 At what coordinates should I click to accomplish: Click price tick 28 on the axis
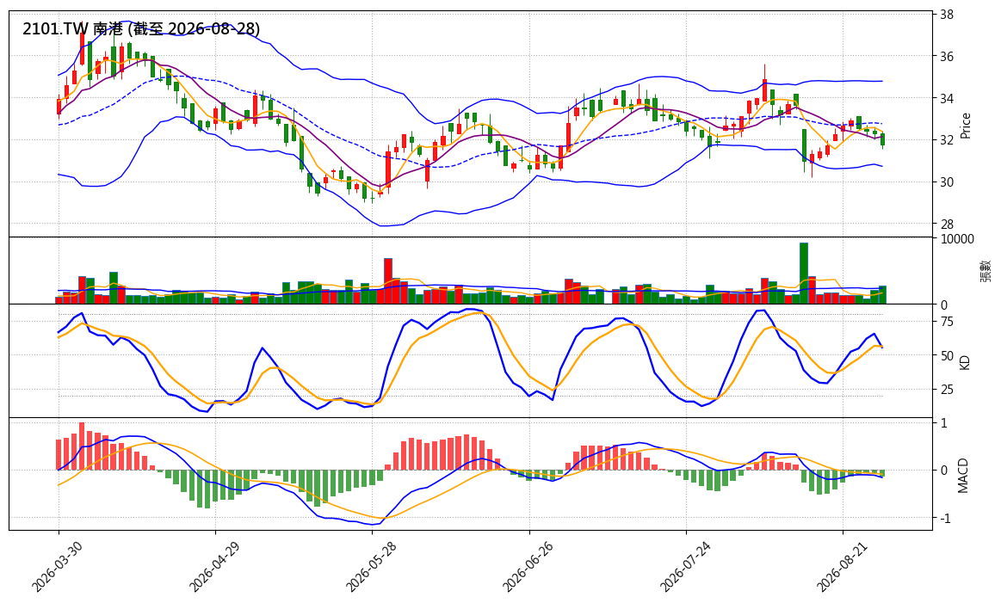948,224
